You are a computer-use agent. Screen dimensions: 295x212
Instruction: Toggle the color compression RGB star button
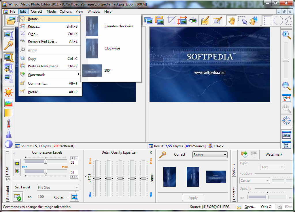point(17,171)
